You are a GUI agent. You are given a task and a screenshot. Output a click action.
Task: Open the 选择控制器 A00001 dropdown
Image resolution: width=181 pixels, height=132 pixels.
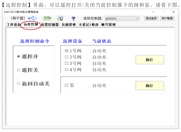(122, 19)
